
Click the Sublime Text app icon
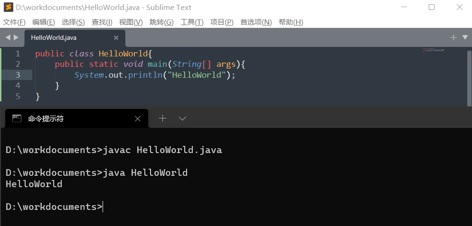coord(8,7)
